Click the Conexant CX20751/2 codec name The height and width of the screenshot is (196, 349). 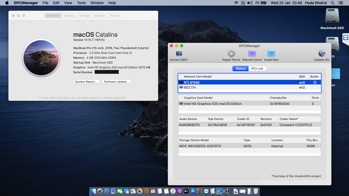tap(296, 125)
